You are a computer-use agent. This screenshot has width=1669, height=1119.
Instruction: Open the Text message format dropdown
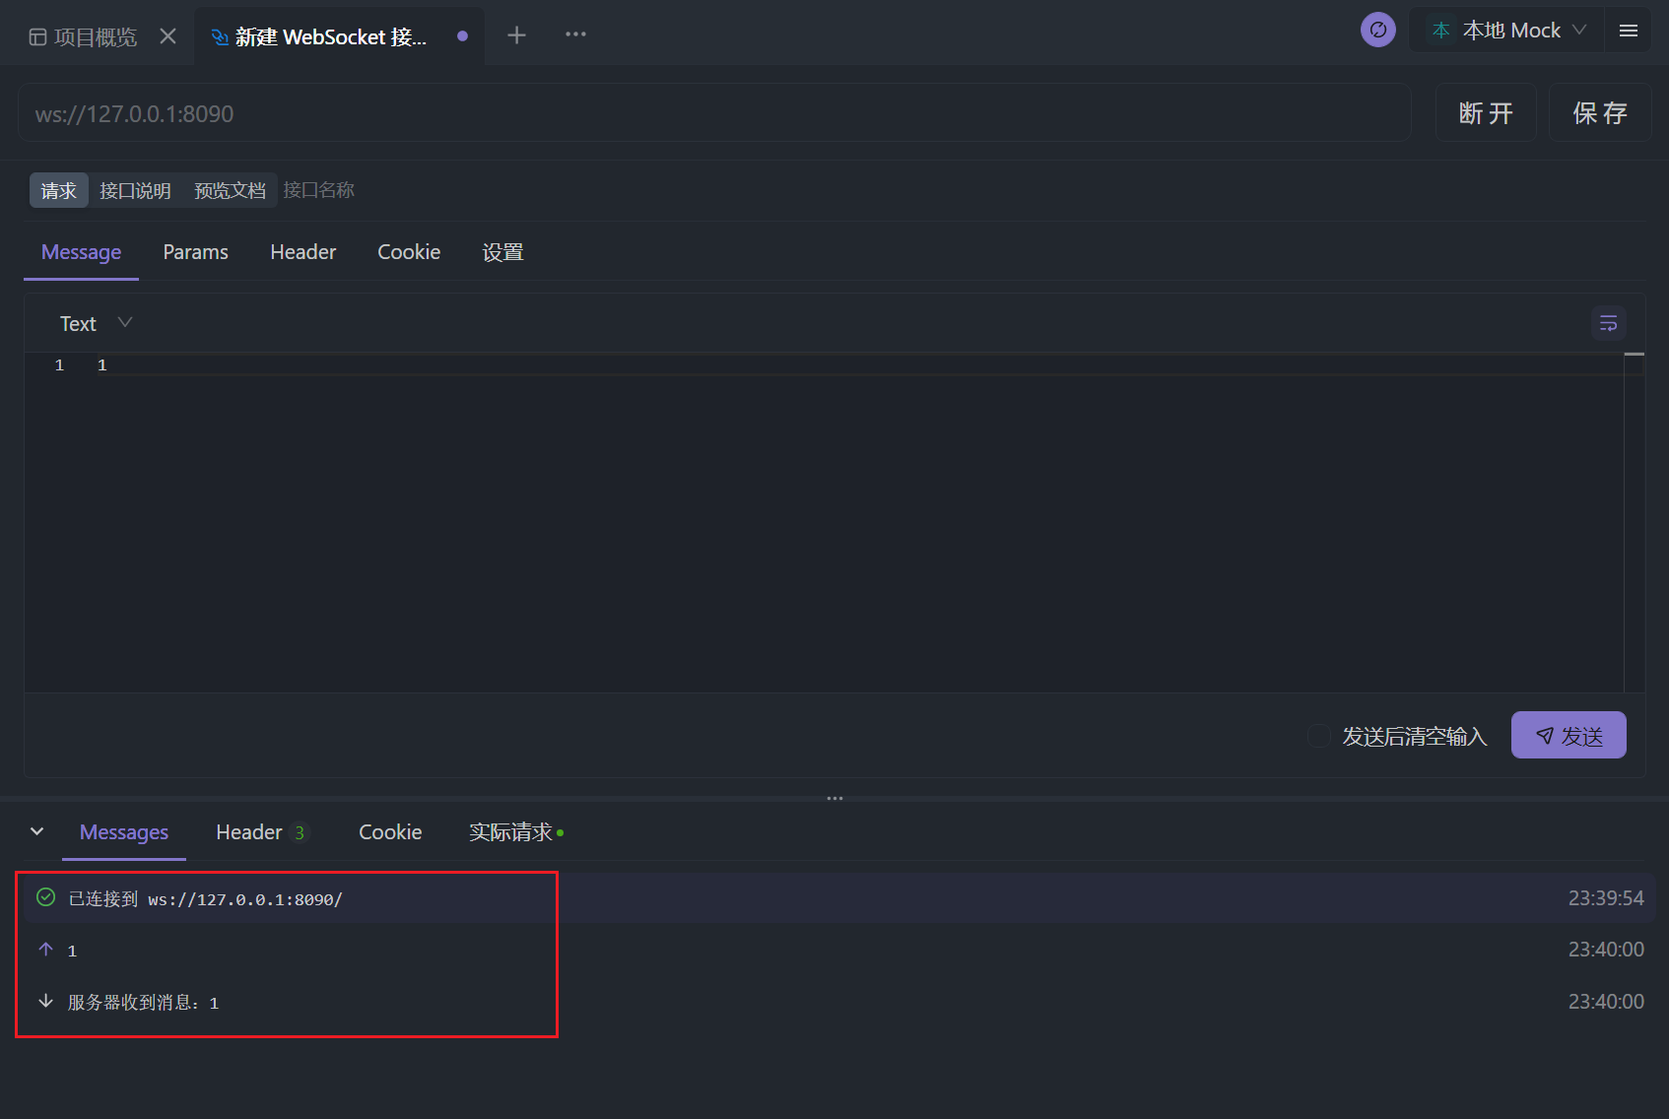coord(96,323)
